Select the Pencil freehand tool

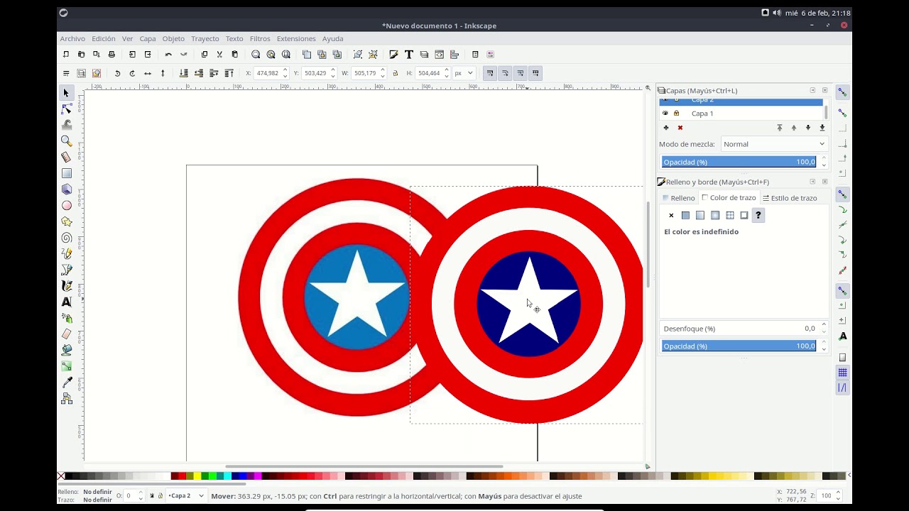[67, 254]
